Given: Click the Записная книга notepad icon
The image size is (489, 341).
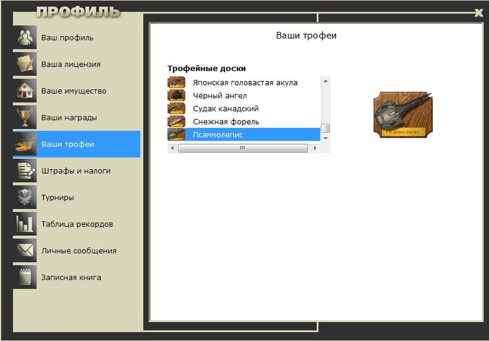Looking at the screenshot, I should [x=25, y=277].
